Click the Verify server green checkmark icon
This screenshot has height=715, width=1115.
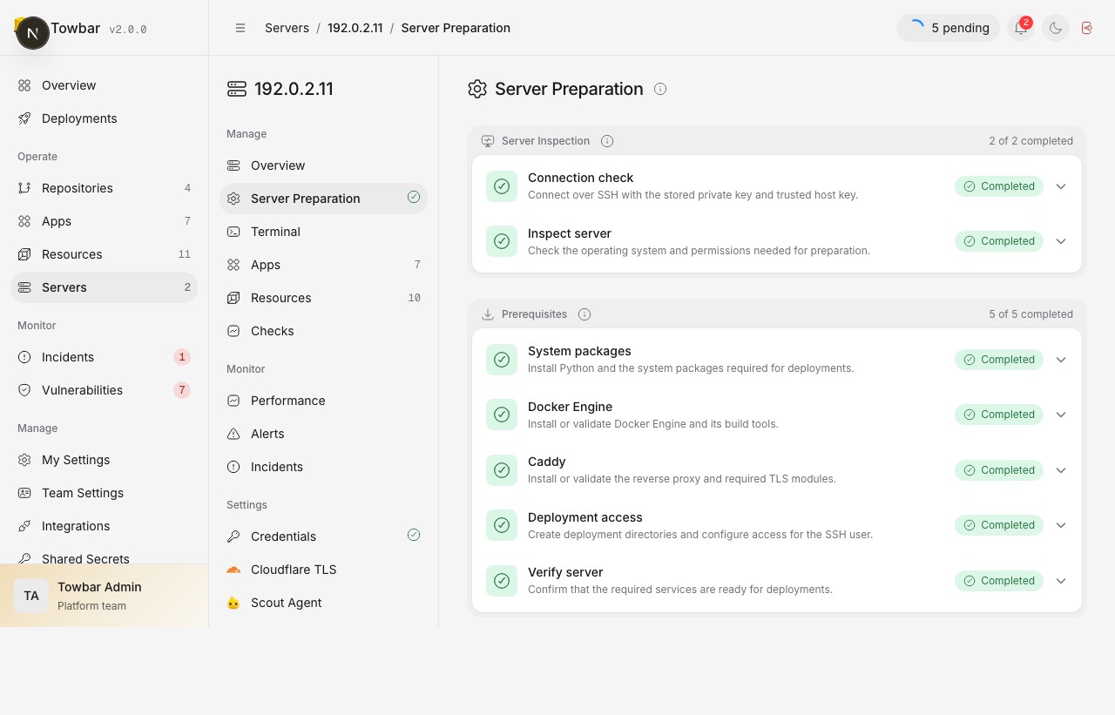coord(502,581)
